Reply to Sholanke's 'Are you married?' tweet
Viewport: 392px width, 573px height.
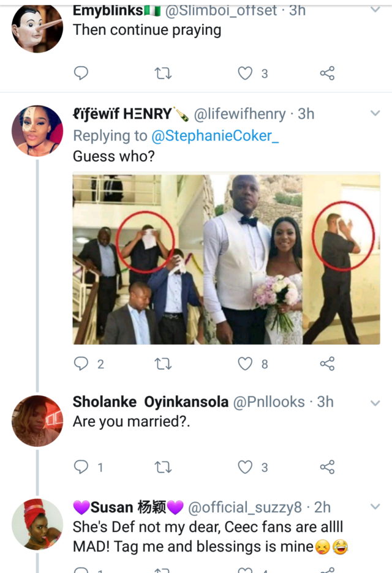(x=81, y=467)
